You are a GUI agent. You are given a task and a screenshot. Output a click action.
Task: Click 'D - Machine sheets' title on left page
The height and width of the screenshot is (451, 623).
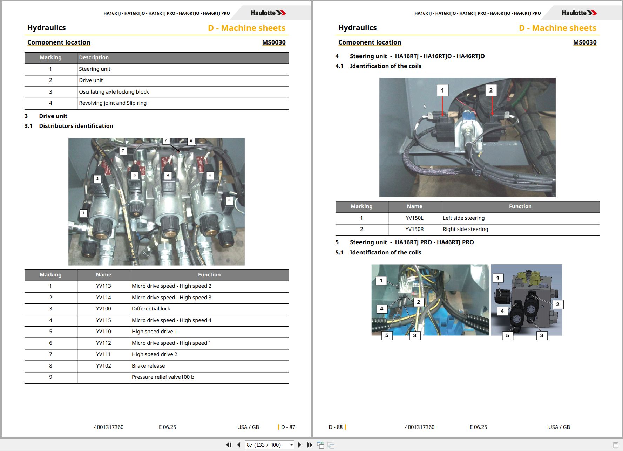[247, 28]
